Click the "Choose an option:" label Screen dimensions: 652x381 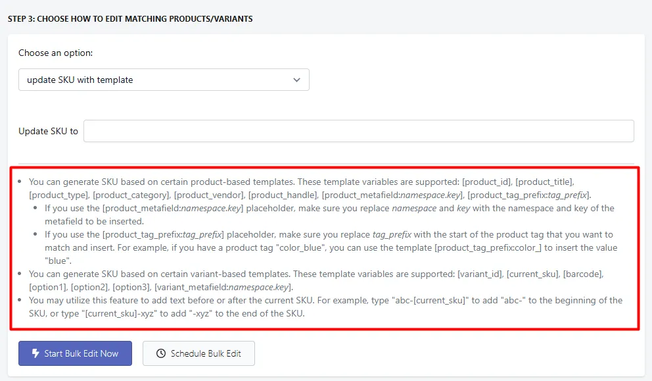point(56,53)
